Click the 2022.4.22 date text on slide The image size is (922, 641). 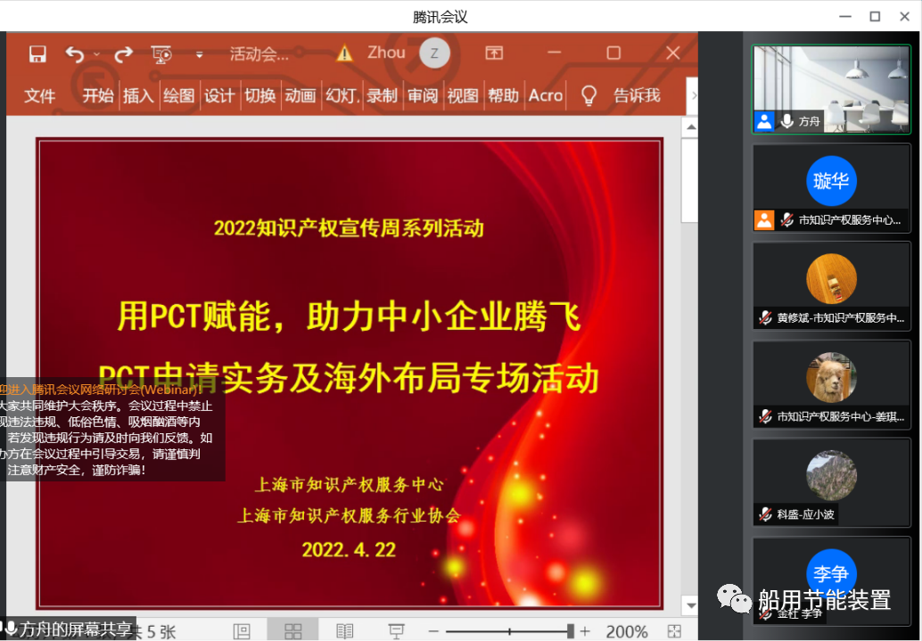coord(349,550)
